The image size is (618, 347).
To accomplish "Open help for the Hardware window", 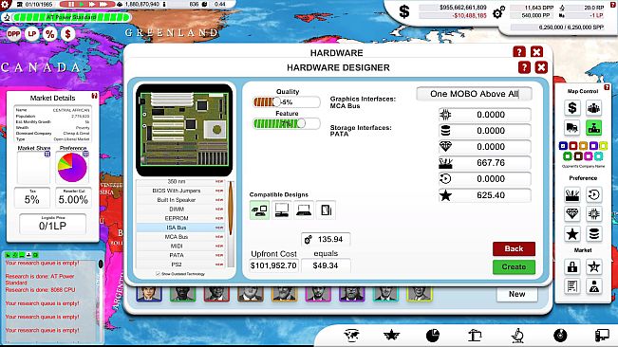I will [519, 52].
